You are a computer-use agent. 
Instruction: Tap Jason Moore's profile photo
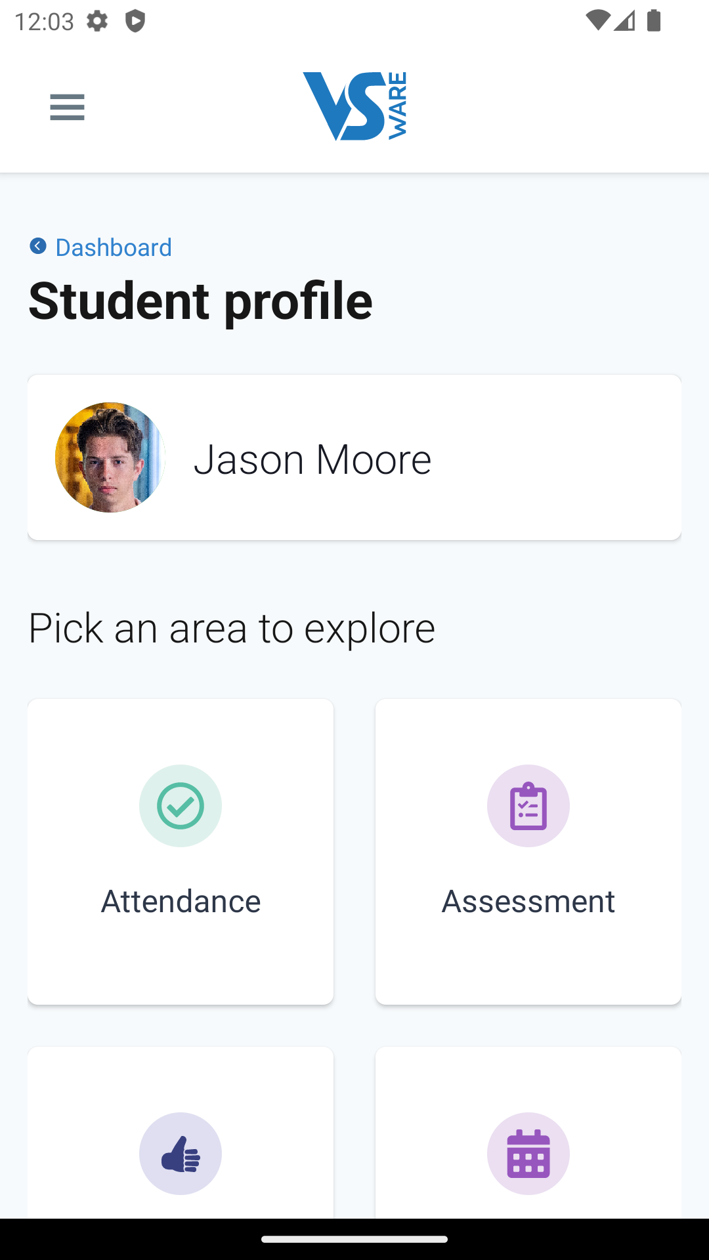pyautogui.click(x=110, y=457)
